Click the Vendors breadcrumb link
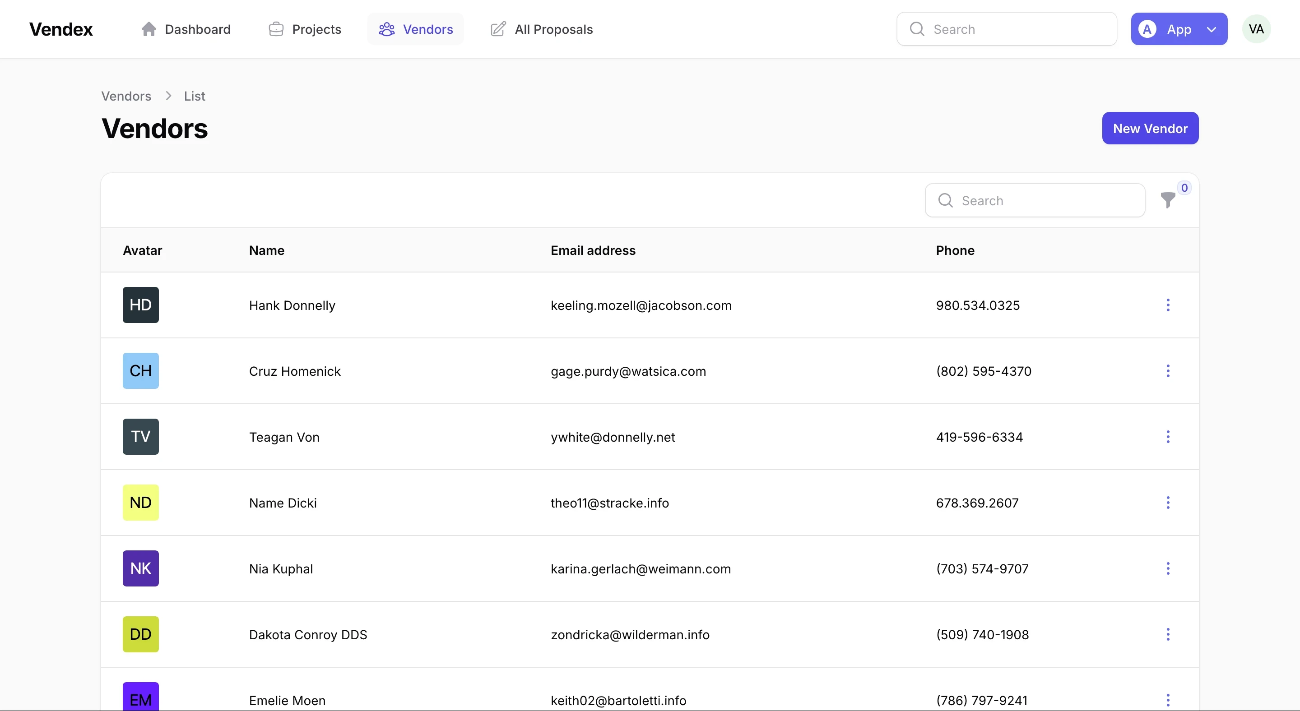Viewport: 1300px width, 711px height. 126,96
